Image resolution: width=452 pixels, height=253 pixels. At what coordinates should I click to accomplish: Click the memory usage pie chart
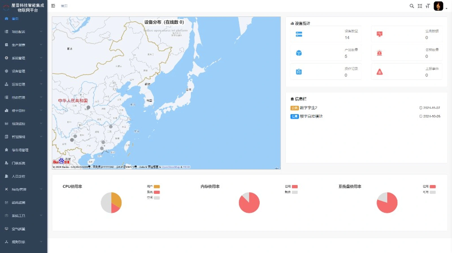pos(249,203)
